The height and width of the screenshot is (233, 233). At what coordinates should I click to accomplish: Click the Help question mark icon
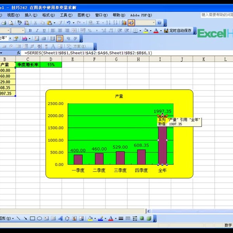(x=159, y=23)
